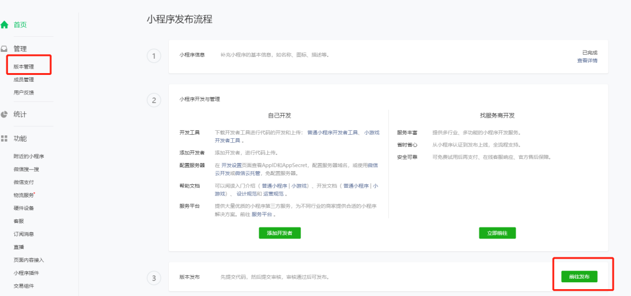Click the green home icon beside 首页
Viewport: 631px width, 296px height.
[x=5, y=25]
